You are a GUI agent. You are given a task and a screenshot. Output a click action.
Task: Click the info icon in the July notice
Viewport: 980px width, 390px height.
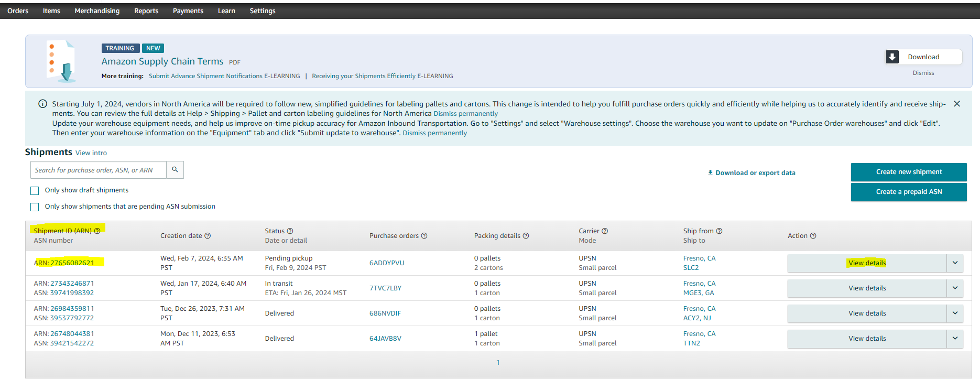click(42, 104)
